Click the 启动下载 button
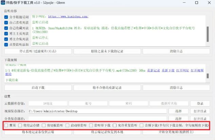Viewport: 215px width, 140px height. click(38, 88)
